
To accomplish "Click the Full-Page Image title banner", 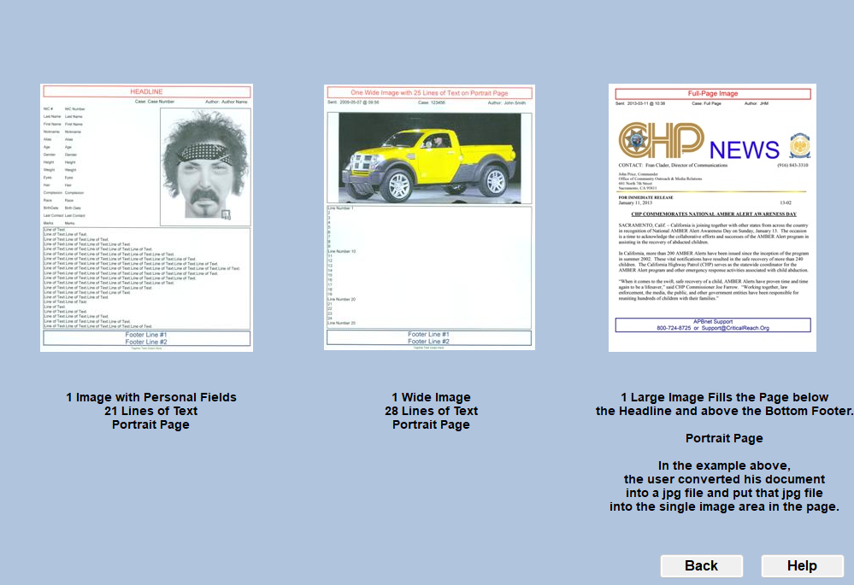I will tap(712, 92).
